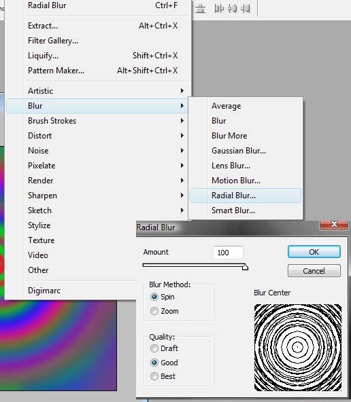The image size is (351, 402).
Task: Click the Radial Blur dialog title bar
Action: 227,227
